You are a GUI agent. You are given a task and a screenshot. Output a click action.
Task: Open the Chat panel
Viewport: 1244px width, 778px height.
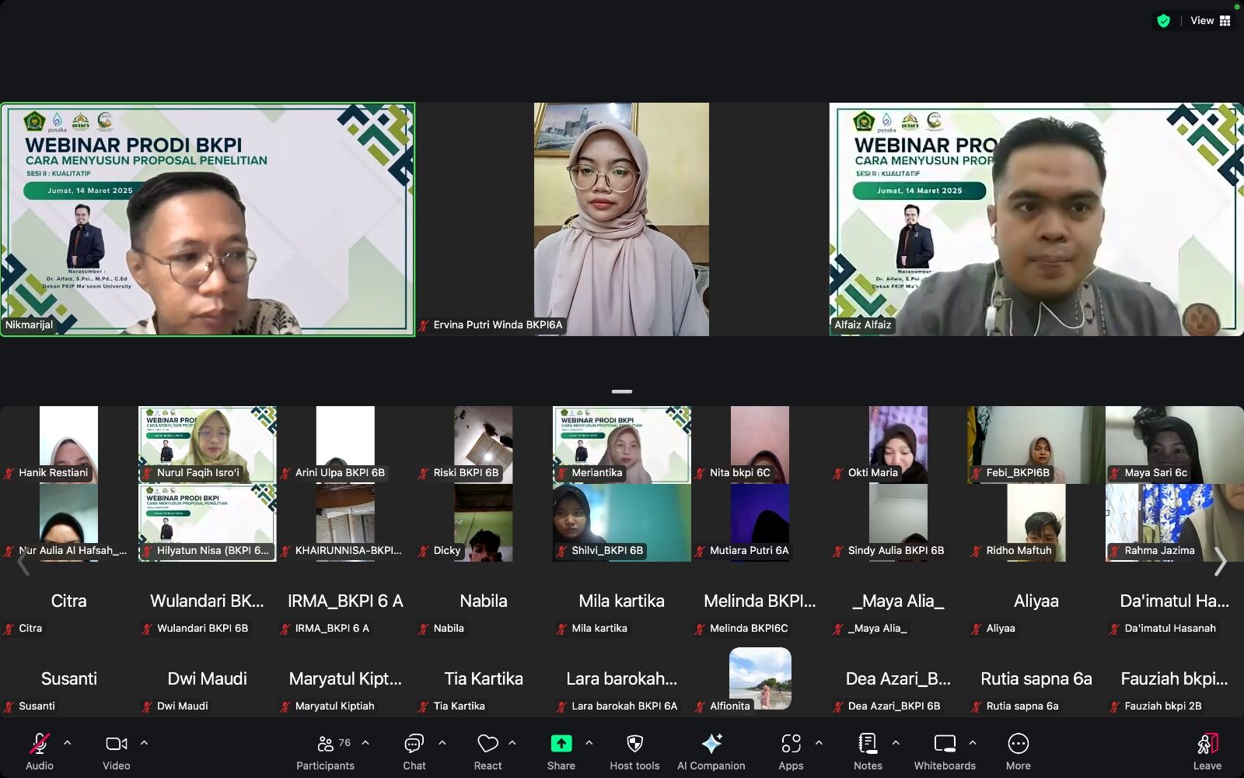[x=414, y=749]
